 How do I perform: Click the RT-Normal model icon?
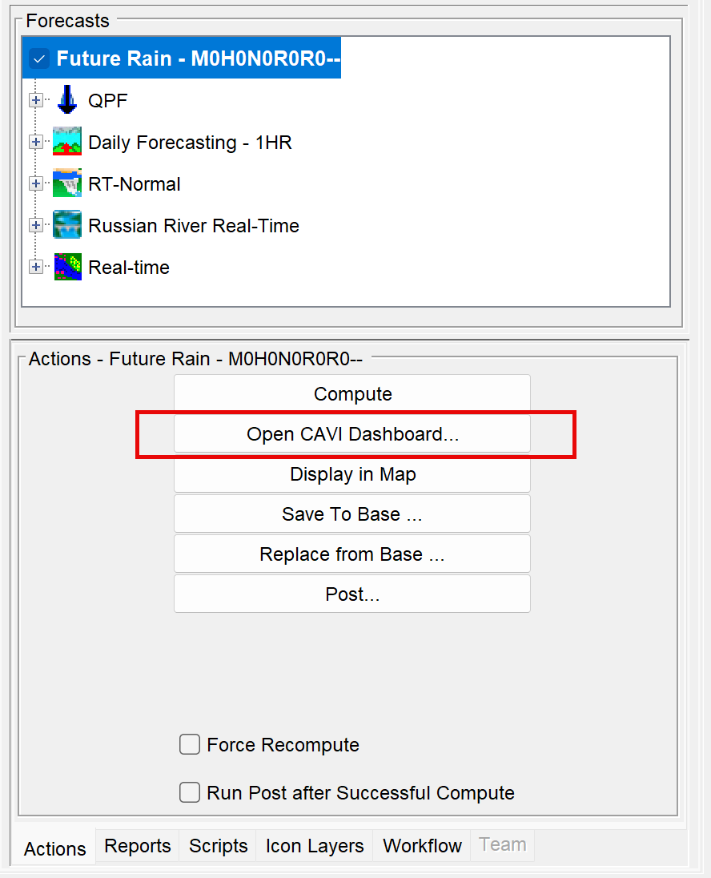click(67, 183)
